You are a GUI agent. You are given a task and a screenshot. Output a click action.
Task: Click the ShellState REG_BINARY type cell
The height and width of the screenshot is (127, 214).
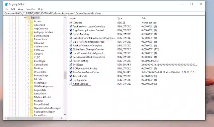point(124,65)
